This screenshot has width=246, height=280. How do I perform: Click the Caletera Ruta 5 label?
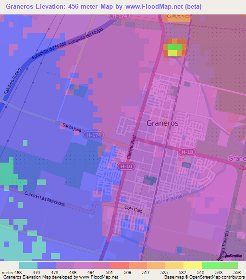pyautogui.click(x=12, y=81)
